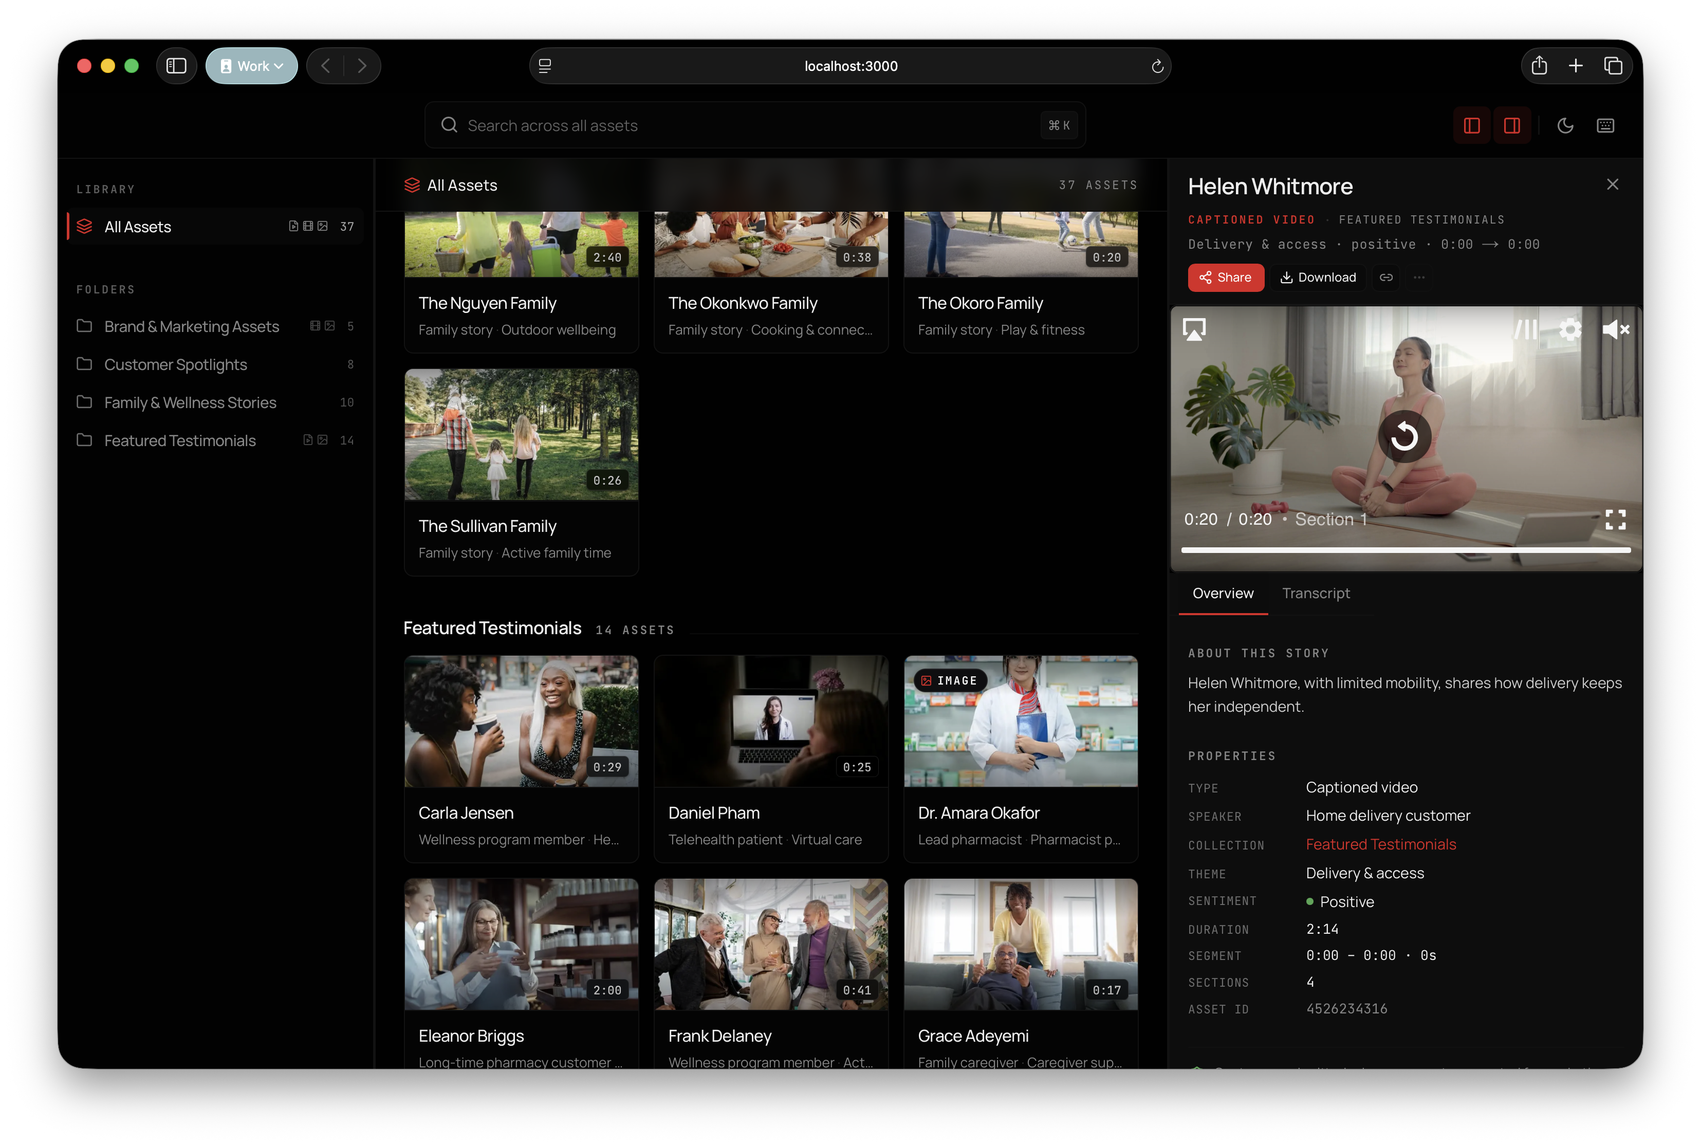Screen dimensions: 1701x1145
Task: Open the Grace Adeyemi thumbnail
Action: click(1021, 944)
